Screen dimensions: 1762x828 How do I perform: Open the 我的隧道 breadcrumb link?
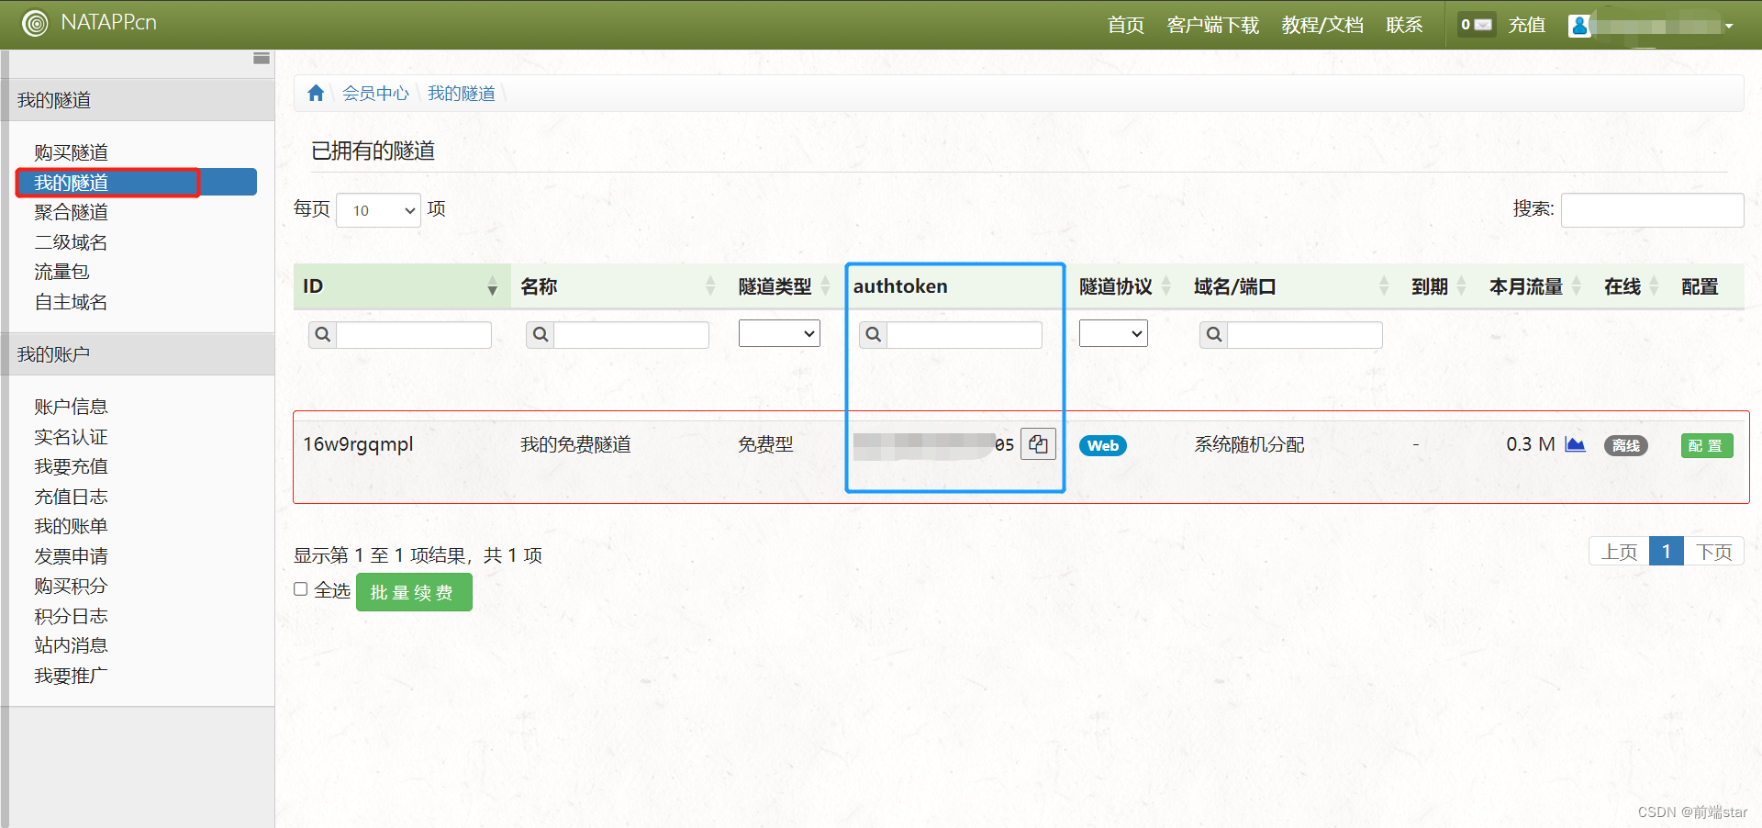tap(462, 93)
